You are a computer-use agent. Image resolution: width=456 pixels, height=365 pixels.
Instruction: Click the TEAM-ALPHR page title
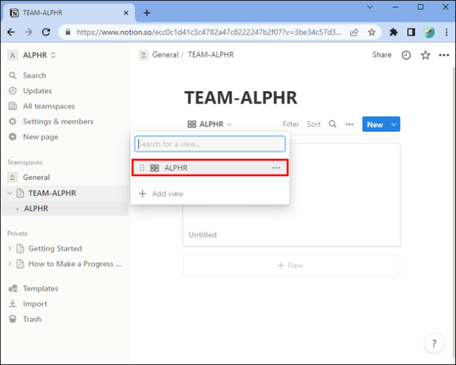(241, 98)
